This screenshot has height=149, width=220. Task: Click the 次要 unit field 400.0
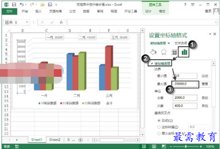(185, 106)
